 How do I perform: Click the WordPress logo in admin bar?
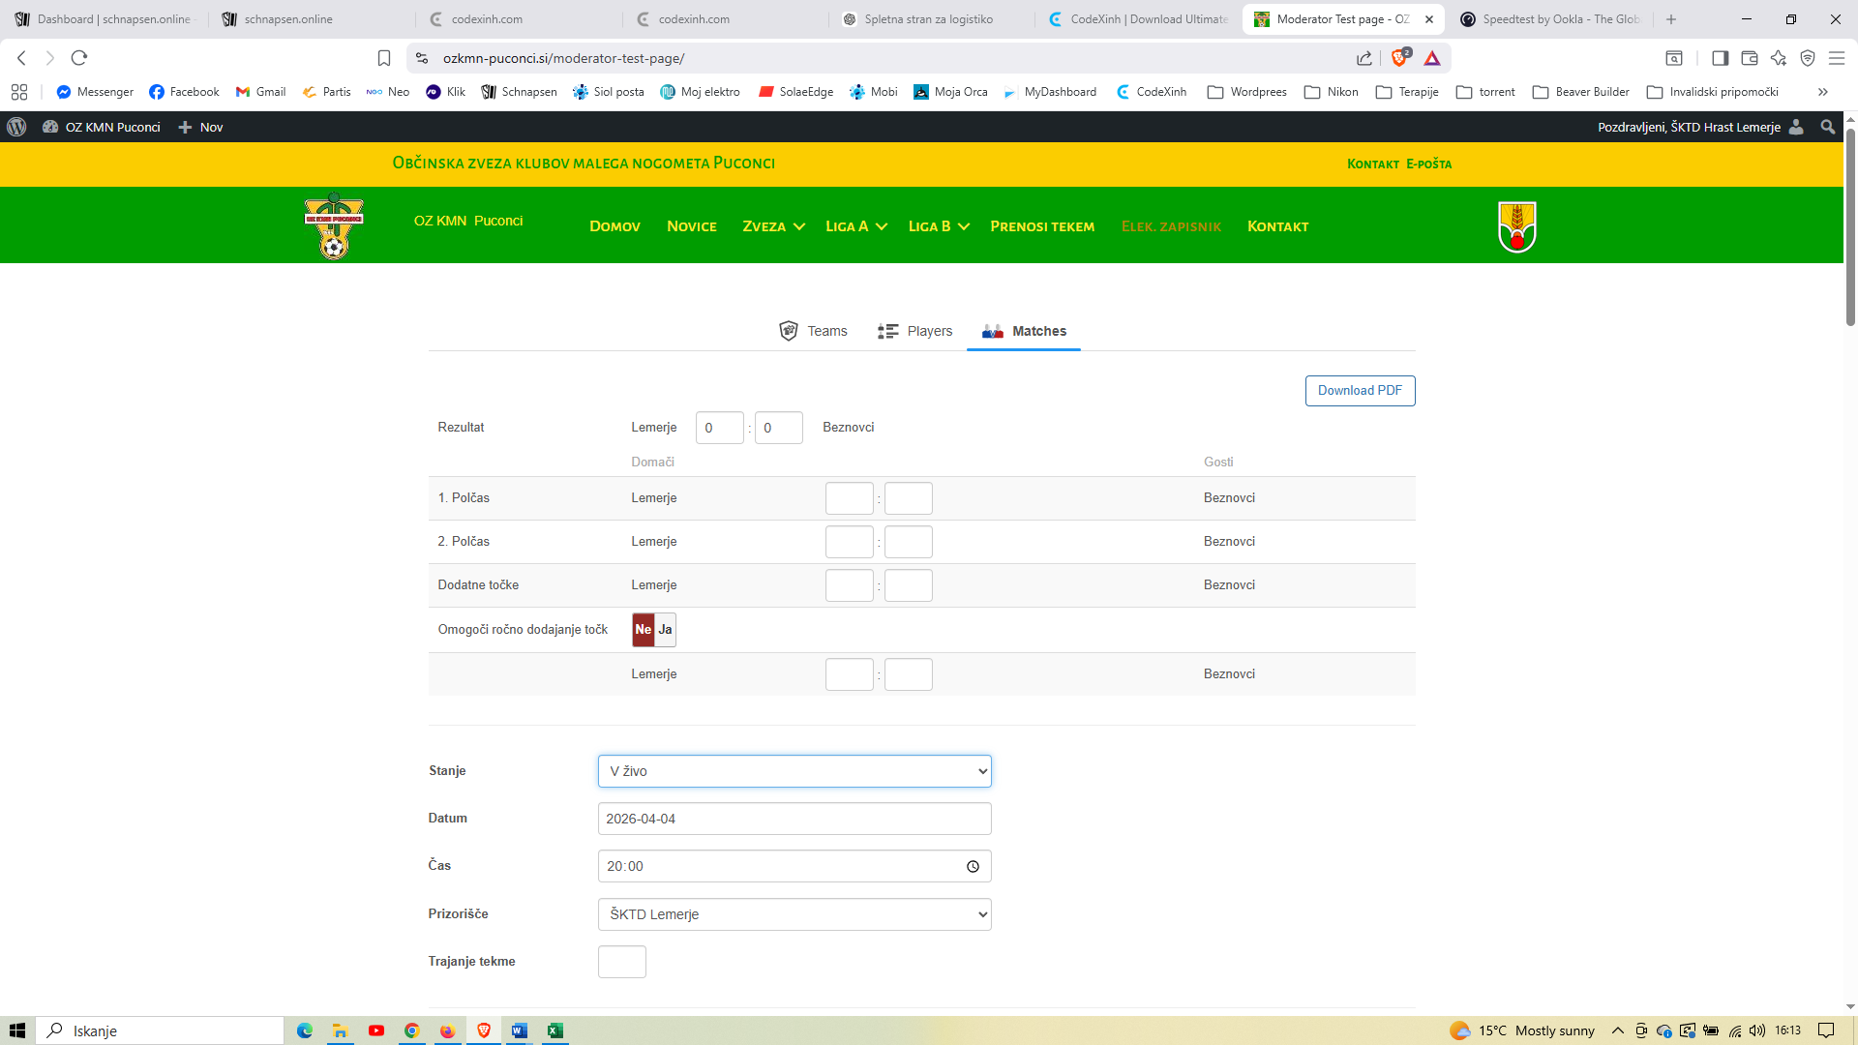point(16,127)
